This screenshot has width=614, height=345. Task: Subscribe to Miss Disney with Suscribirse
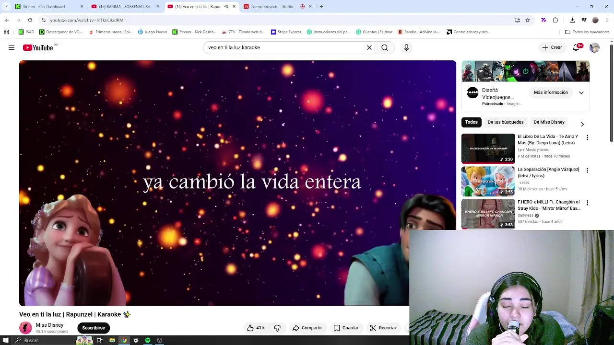coord(94,328)
